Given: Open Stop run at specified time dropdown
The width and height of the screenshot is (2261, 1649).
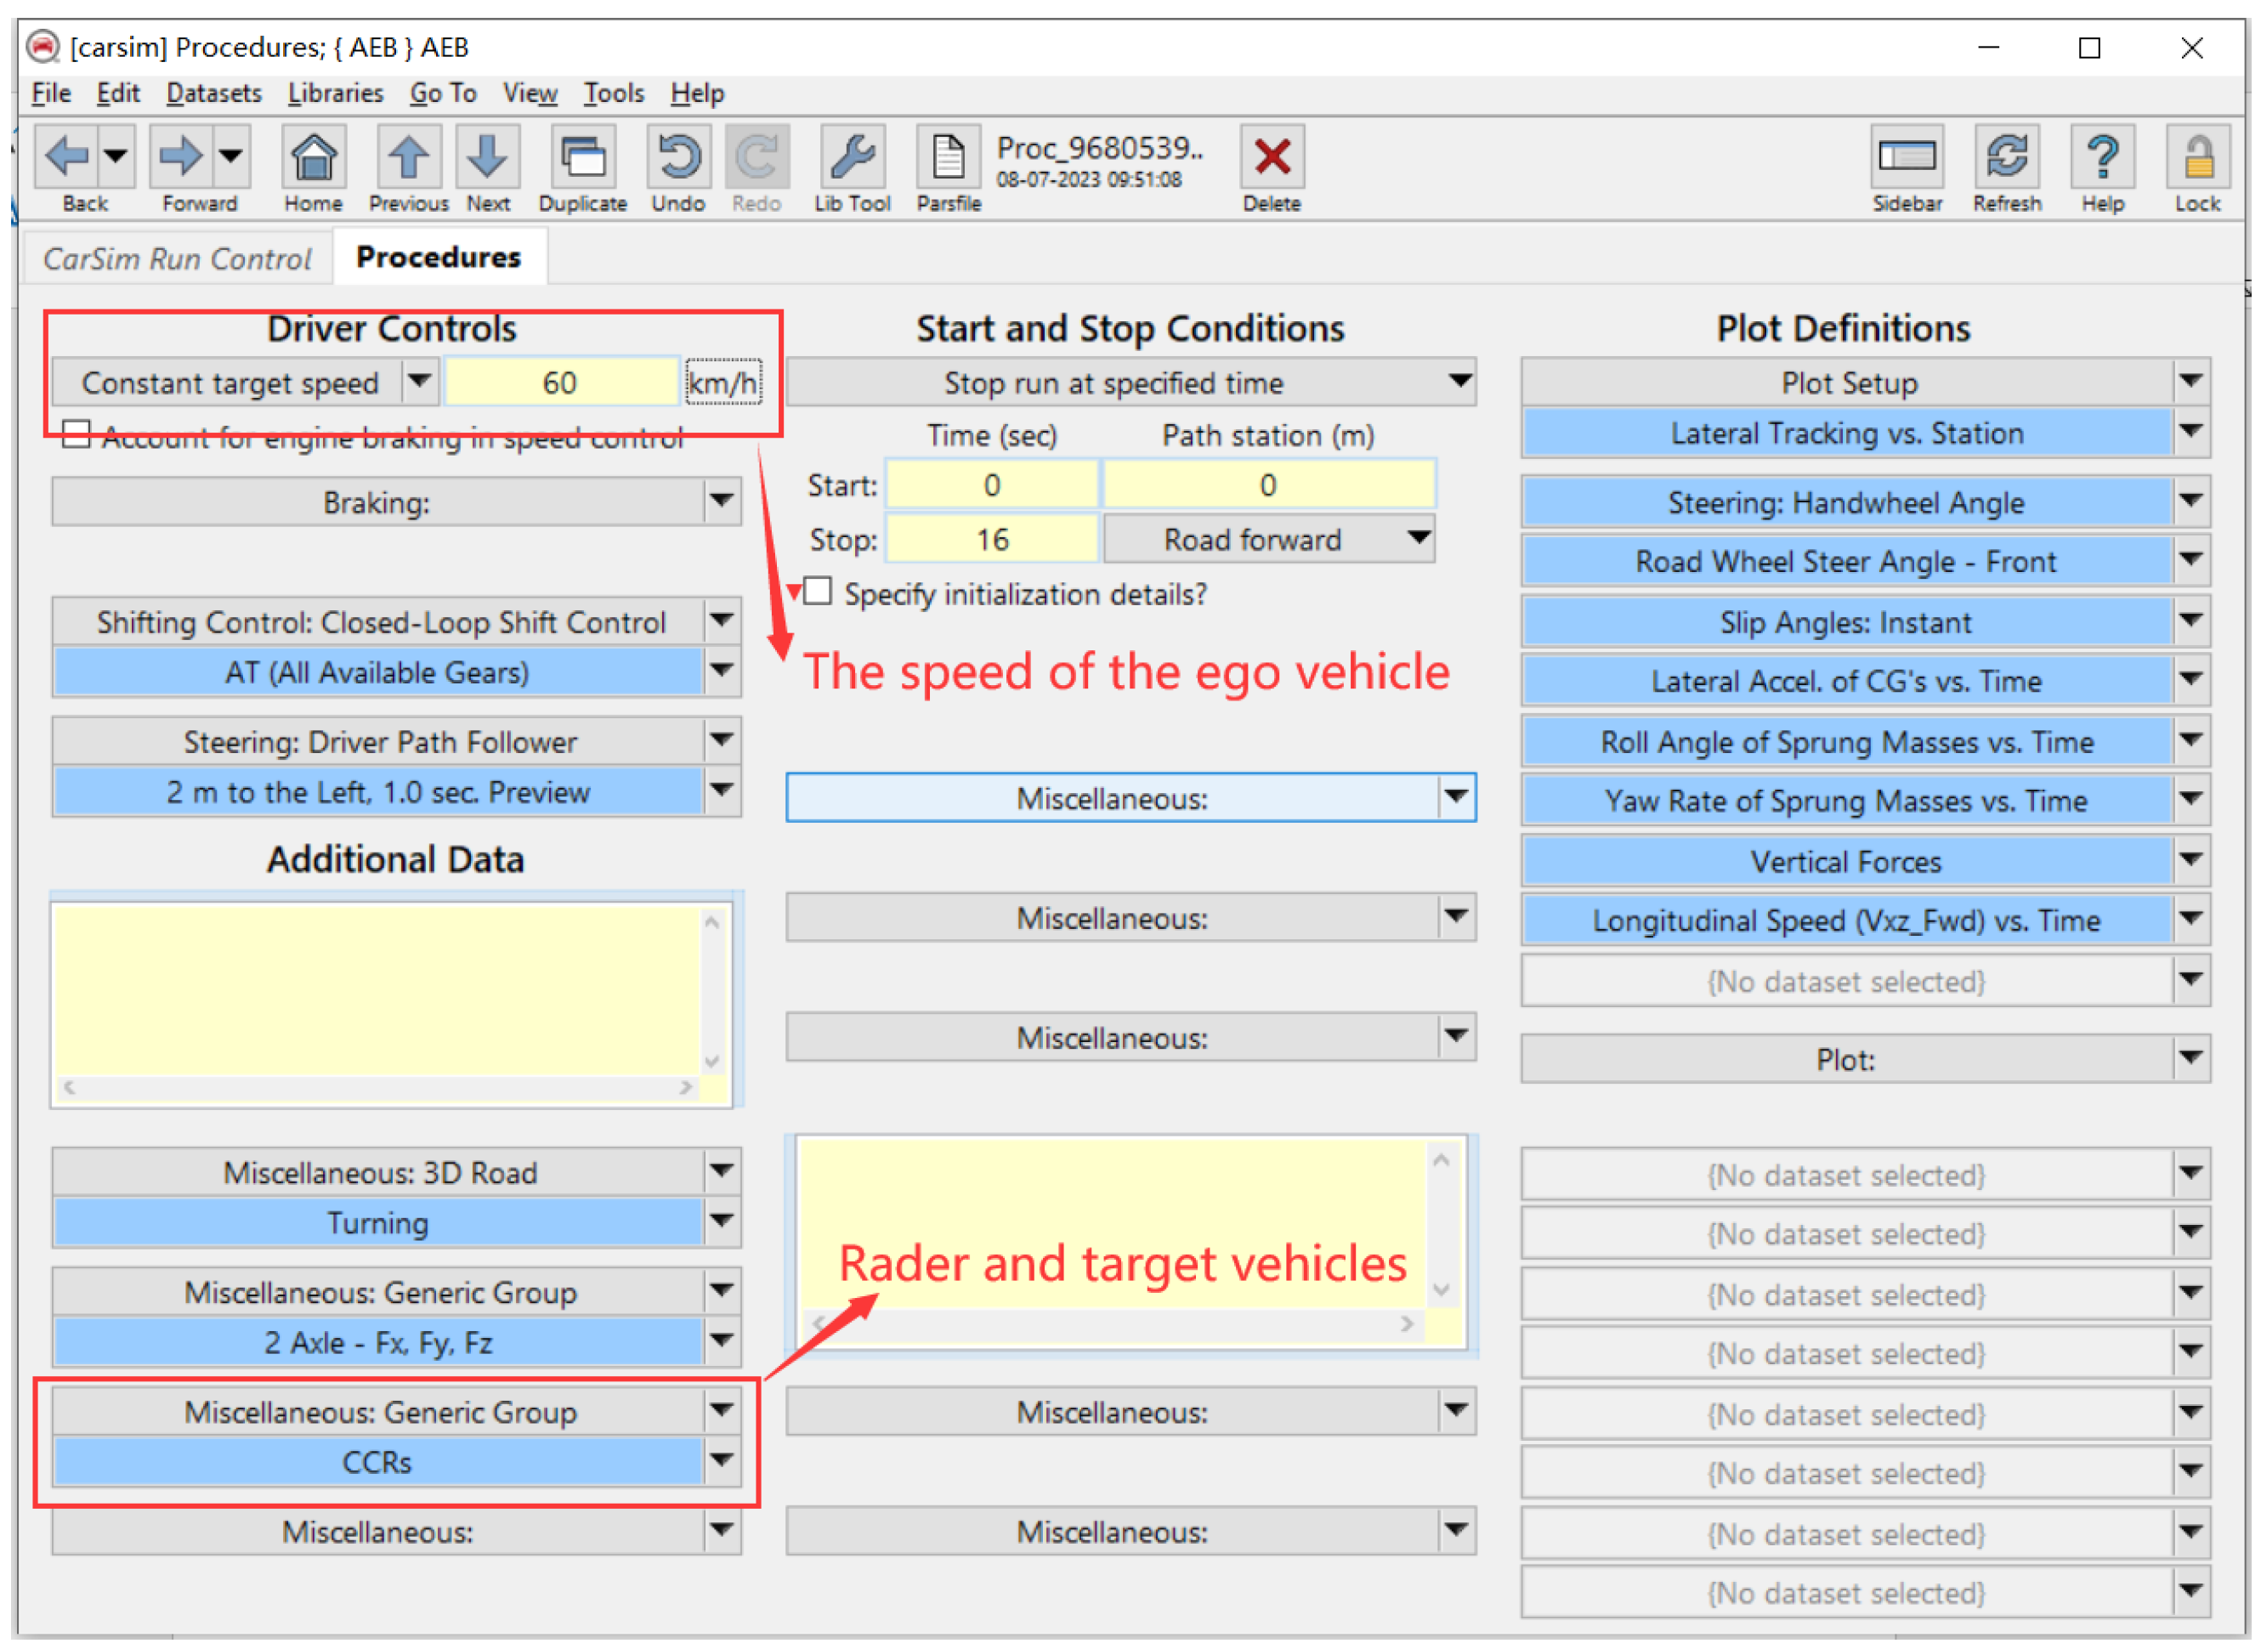Looking at the screenshot, I should tap(1459, 382).
